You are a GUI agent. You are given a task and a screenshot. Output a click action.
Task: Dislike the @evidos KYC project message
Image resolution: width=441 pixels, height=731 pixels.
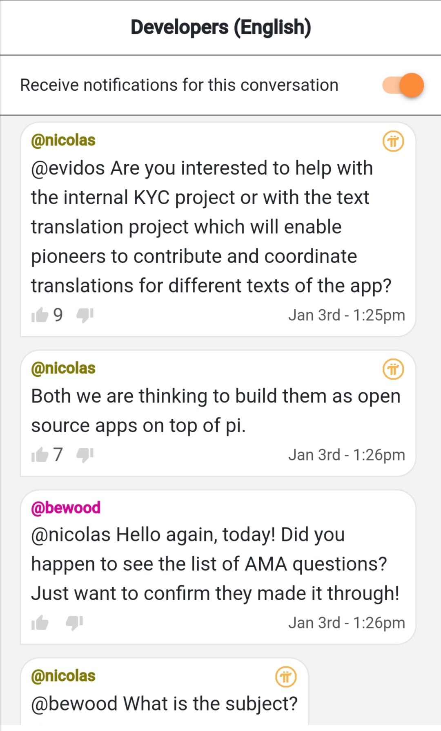tap(85, 315)
